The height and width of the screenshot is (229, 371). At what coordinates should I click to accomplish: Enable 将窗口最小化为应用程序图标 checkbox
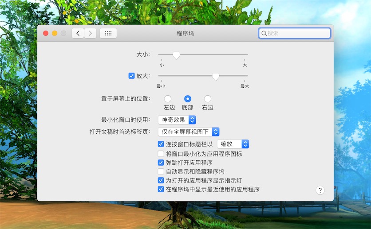click(161, 154)
